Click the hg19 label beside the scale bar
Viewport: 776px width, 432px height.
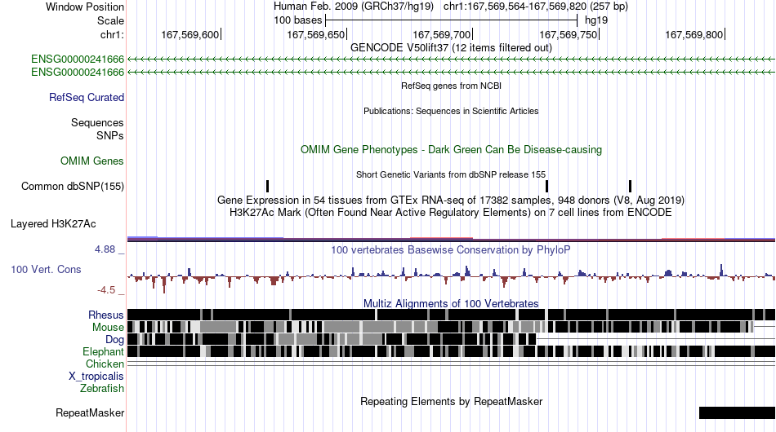pos(596,20)
